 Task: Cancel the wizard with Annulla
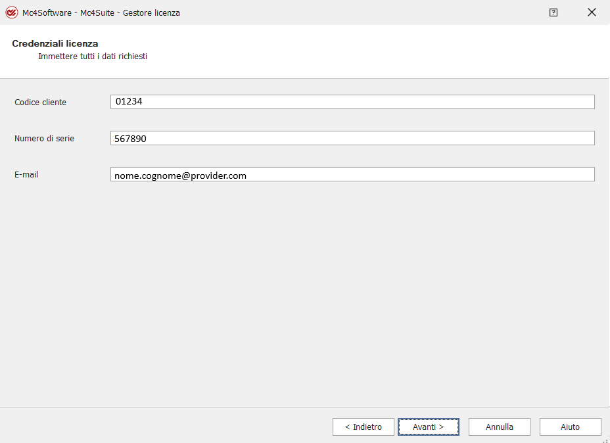(x=499, y=427)
